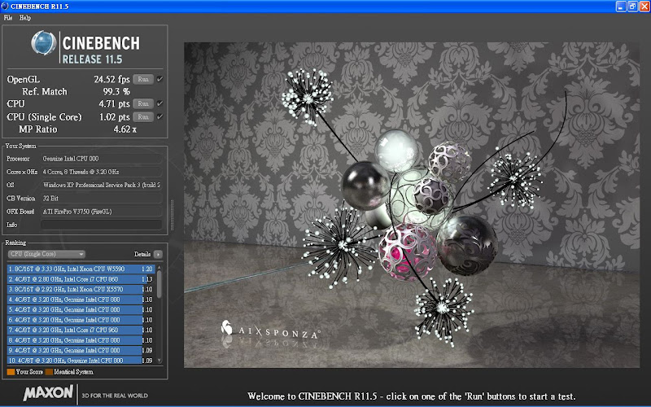Maximize the CINEBENCH window
The image size is (651, 407).
632,7
